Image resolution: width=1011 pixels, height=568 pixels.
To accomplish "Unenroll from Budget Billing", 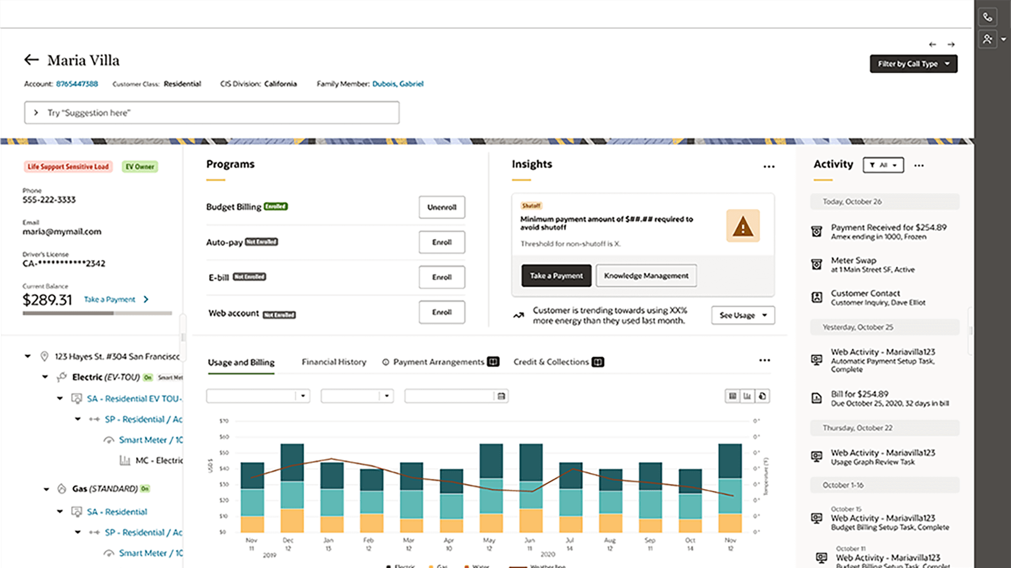I will [x=442, y=207].
